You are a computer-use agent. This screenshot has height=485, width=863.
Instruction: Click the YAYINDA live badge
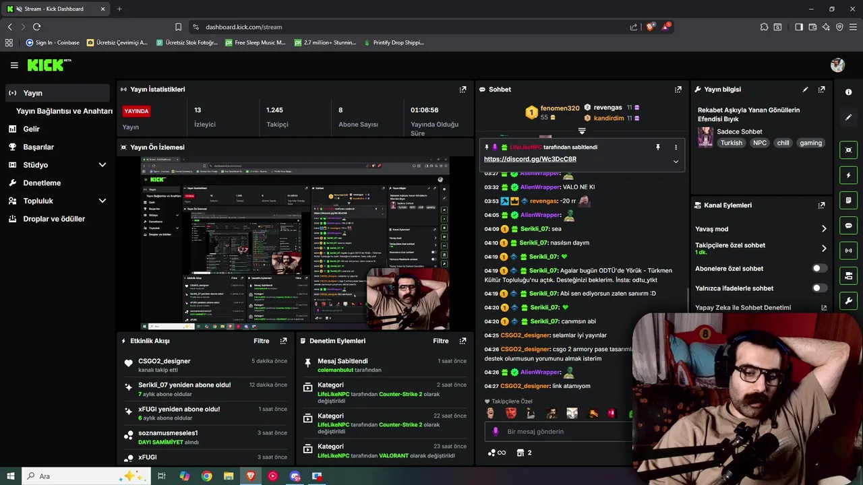tap(136, 111)
